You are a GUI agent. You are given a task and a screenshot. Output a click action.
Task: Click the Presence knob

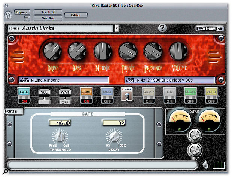[x=153, y=51]
